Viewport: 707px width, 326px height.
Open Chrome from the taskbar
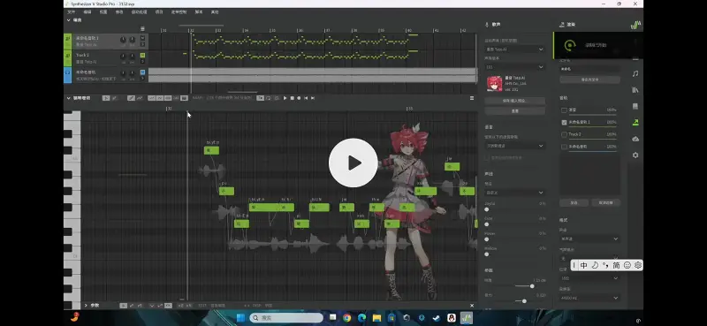click(346, 318)
